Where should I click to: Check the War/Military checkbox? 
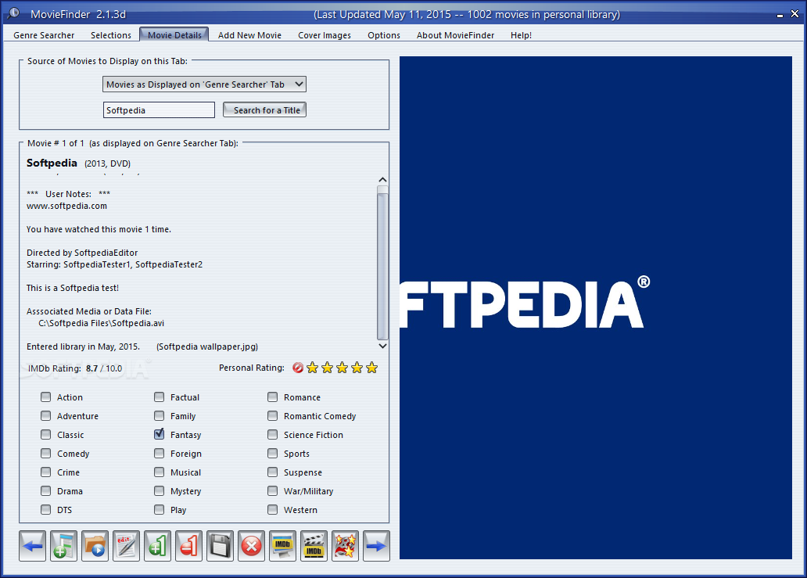(272, 490)
